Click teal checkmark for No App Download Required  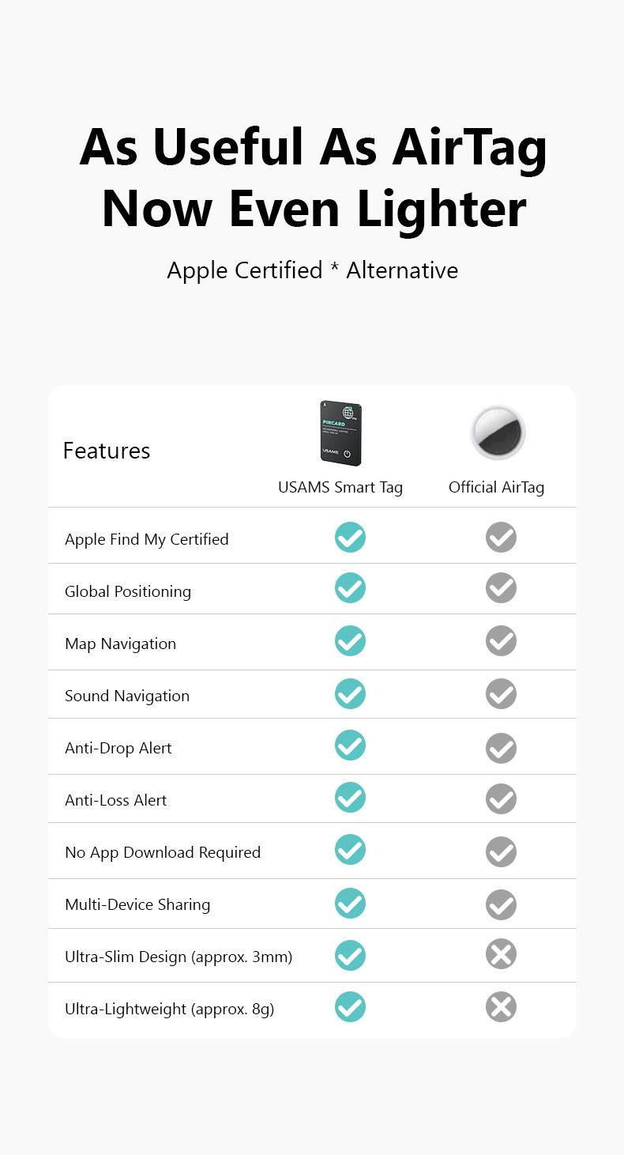tap(350, 850)
